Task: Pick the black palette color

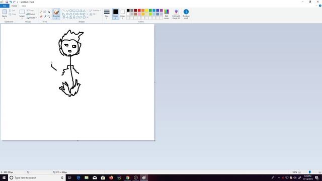Action: tap(128, 11)
